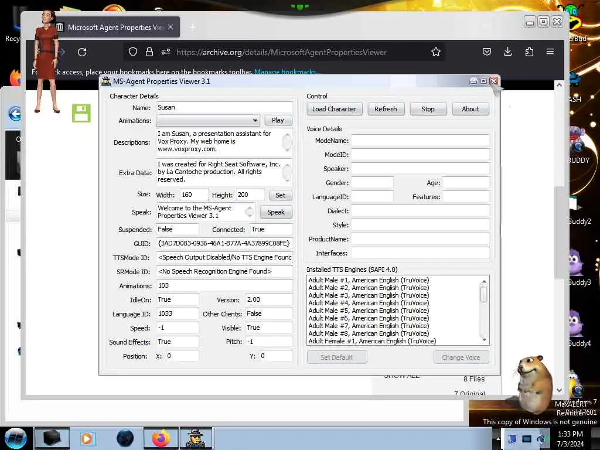Show hidden tray icons arrow

498,438
